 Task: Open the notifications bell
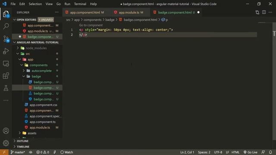click(x=270, y=152)
